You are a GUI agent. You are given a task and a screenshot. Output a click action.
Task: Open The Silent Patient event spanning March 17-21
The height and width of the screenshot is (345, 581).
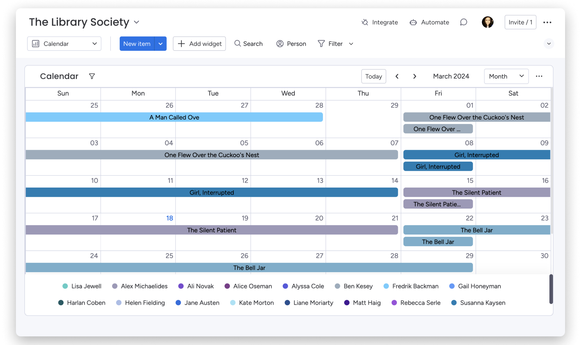tap(212, 230)
